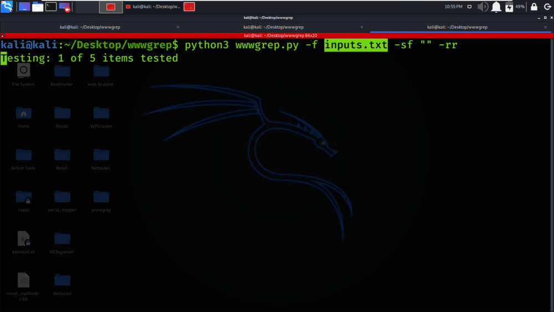
Task: Open the web-brutator desktop folder
Action: 101,75
